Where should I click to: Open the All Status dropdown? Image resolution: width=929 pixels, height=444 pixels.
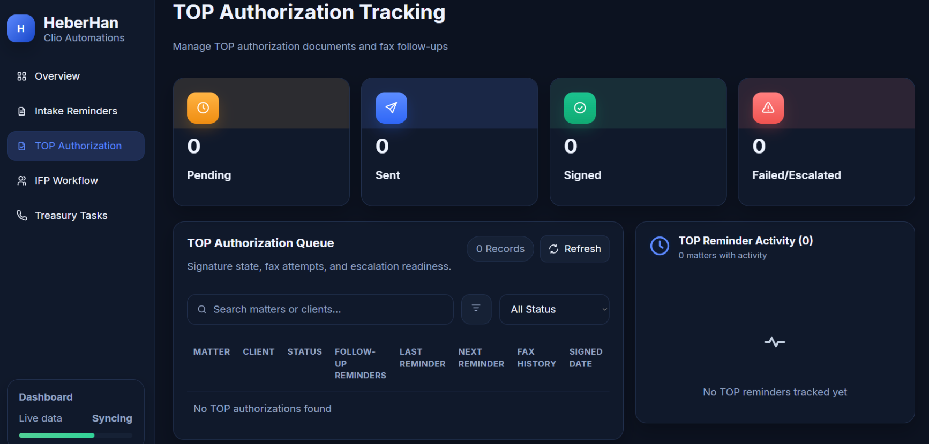[554, 309]
